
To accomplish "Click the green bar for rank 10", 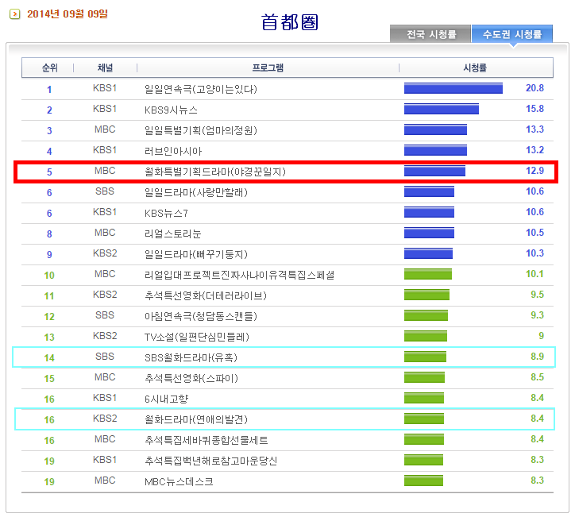I will (x=428, y=274).
